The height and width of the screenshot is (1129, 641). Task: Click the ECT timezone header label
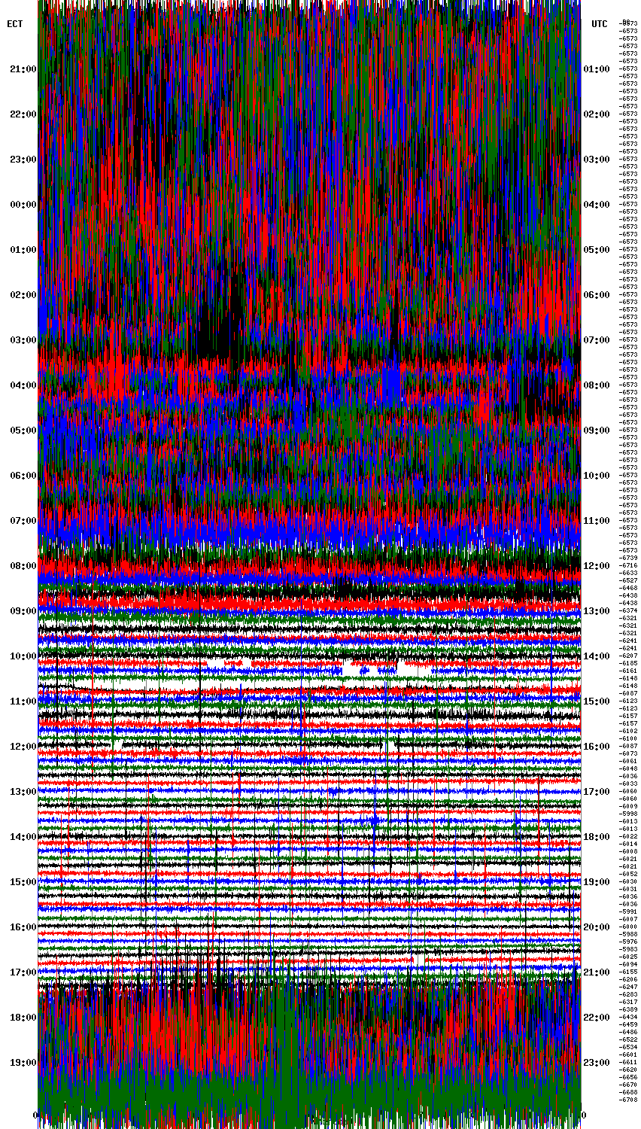click(15, 24)
